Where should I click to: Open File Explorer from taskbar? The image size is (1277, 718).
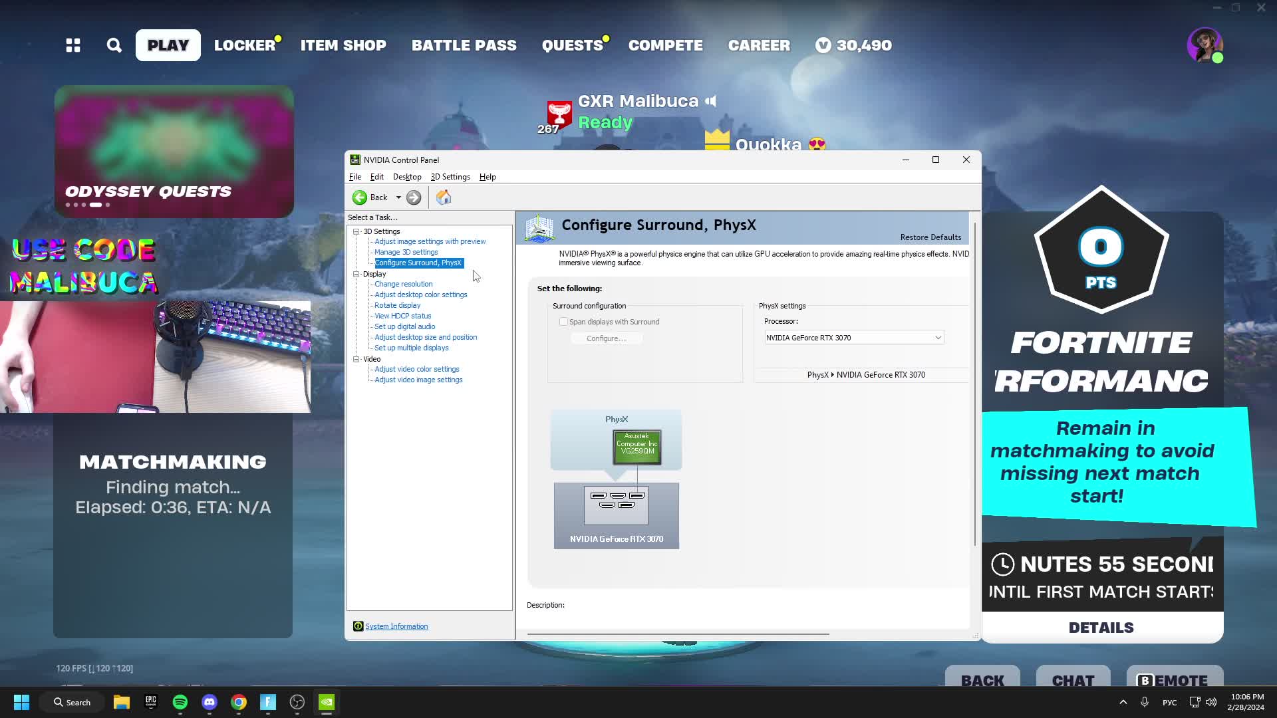121,702
